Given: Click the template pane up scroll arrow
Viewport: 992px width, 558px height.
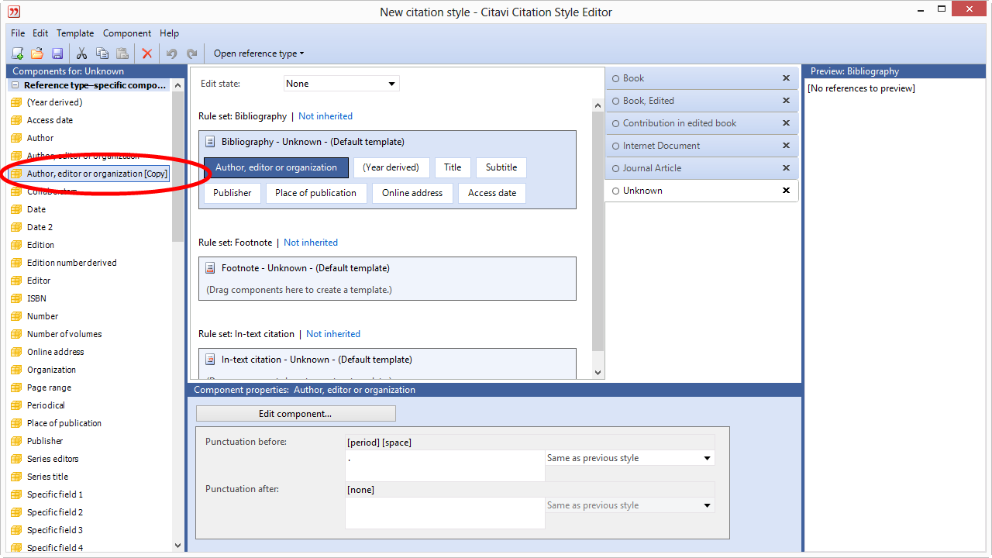Looking at the screenshot, I should (x=598, y=105).
